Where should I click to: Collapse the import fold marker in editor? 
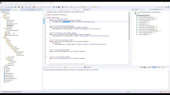[46, 15]
